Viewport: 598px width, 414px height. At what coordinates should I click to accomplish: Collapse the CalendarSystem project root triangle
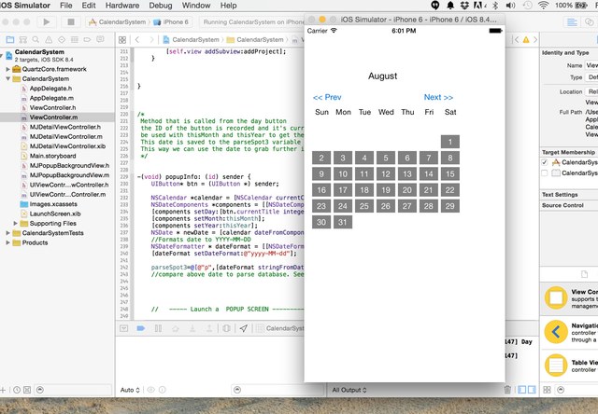tap(2, 56)
